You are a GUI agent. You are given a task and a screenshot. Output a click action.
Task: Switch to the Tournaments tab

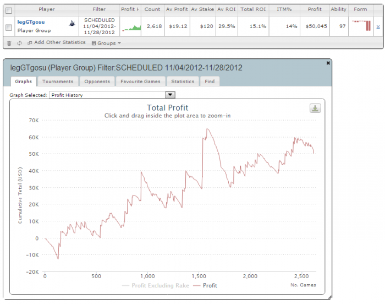[x=58, y=82]
